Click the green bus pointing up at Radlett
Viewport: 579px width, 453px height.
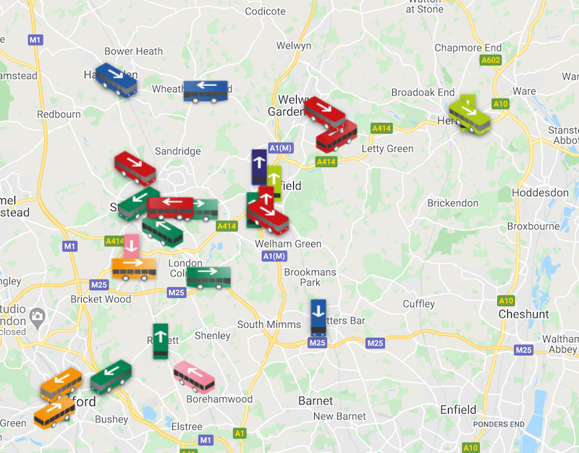161,342
